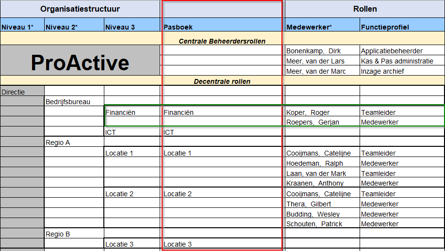Select Medewerker next to Kraanen, Anthony
The width and height of the screenshot is (445, 251).
(x=402, y=182)
